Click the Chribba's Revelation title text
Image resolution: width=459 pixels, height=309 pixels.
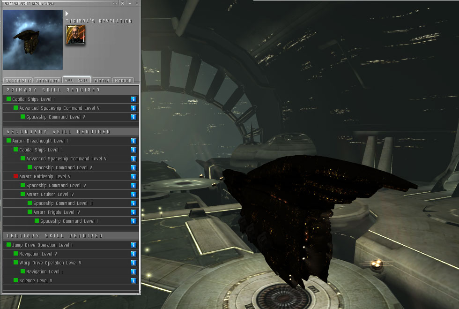point(99,21)
